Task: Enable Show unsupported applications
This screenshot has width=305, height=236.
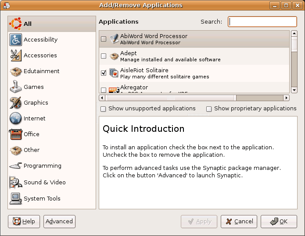Action: (103, 109)
